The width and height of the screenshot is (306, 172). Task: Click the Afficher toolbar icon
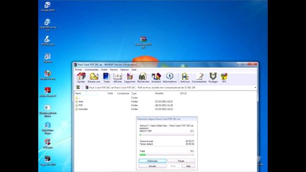[x=118, y=78]
